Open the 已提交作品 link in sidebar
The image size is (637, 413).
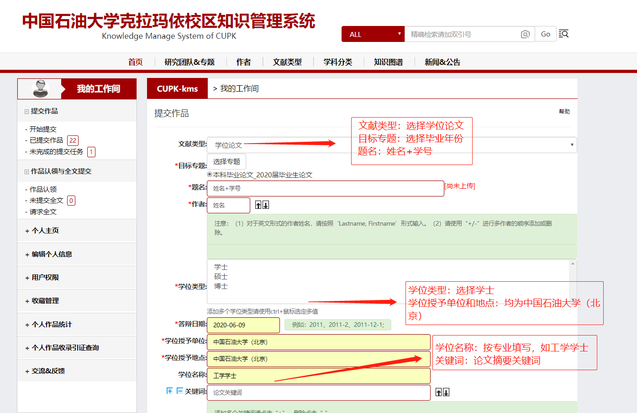pos(46,140)
